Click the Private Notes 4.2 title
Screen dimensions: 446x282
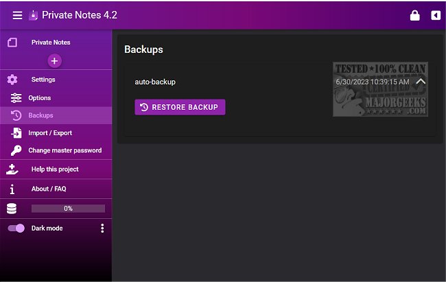click(x=80, y=15)
